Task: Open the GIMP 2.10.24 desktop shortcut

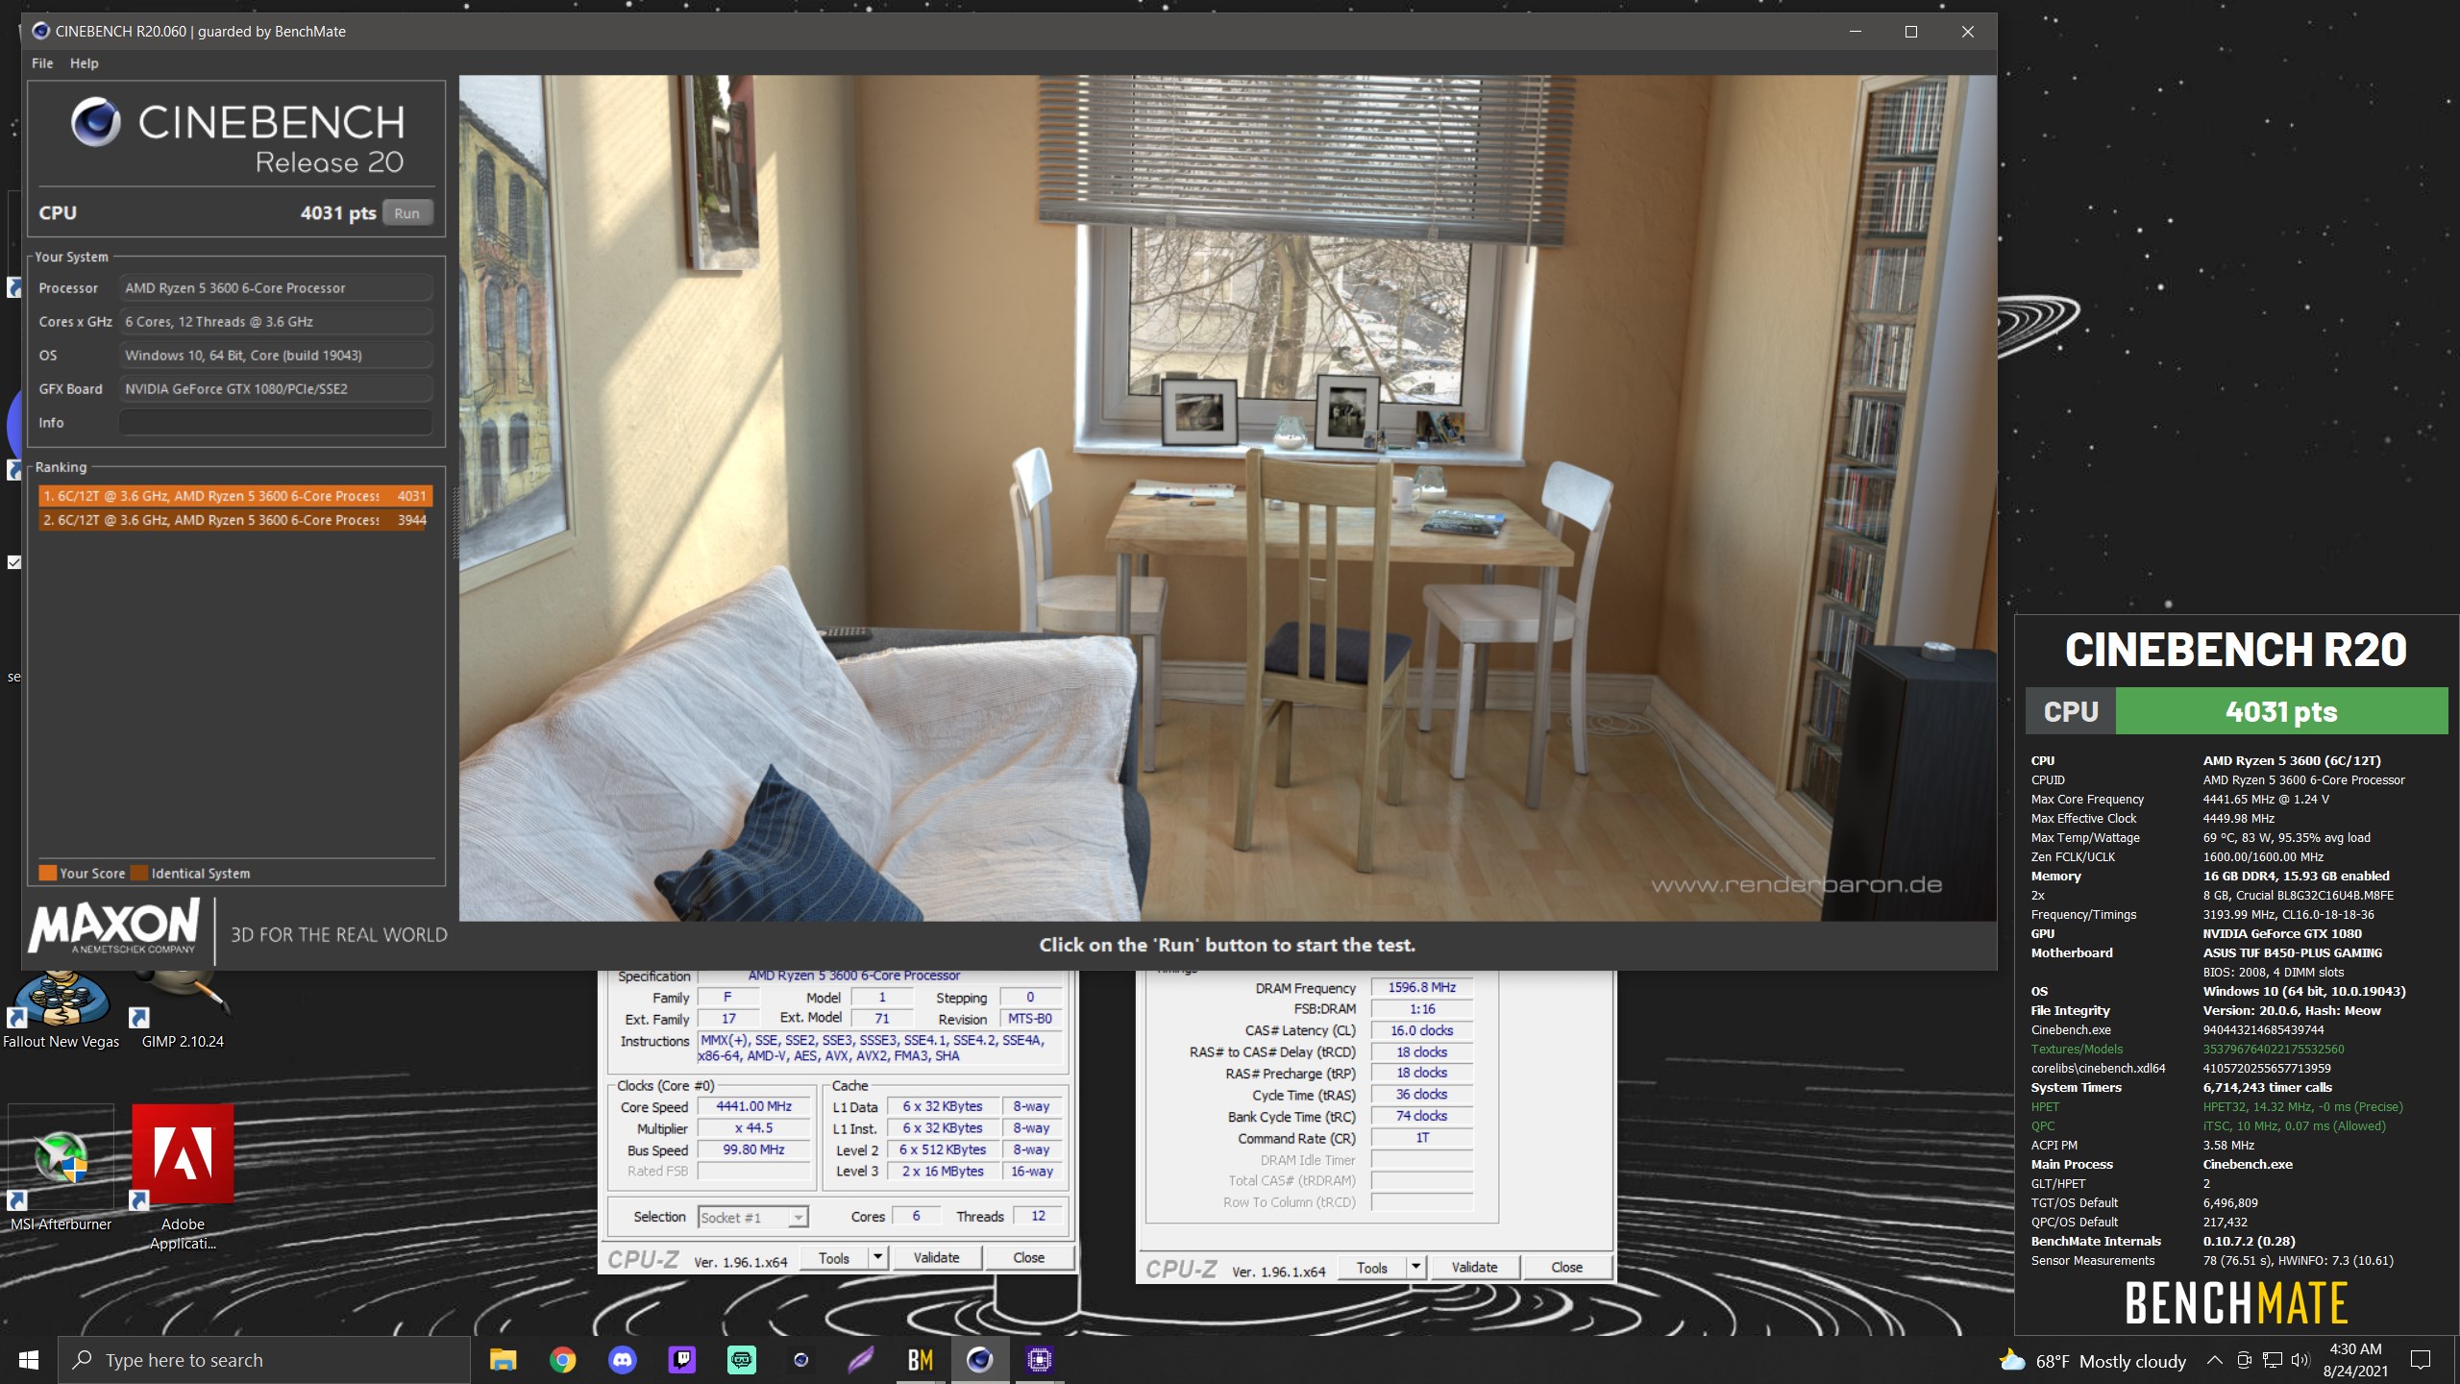Action: [183, 1009]
